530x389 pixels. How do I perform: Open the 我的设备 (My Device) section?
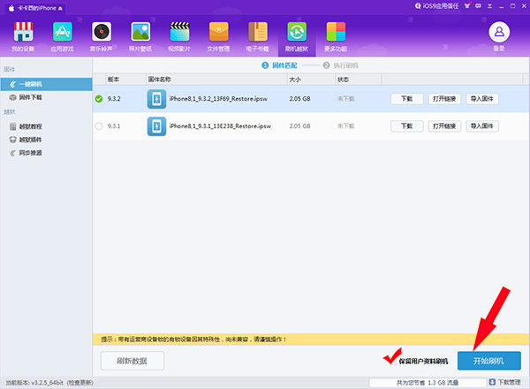coord(23,36)
